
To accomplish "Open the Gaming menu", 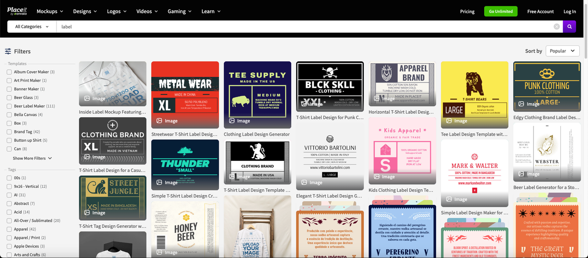I will (180, 11).
